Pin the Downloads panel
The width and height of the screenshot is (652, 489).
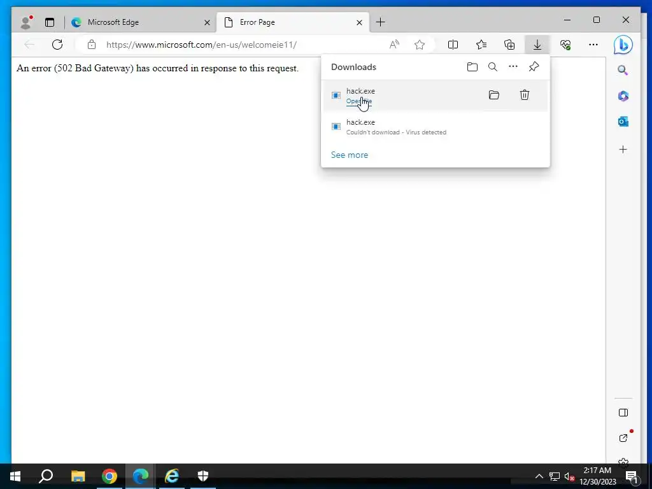click(x=534, y=67)
